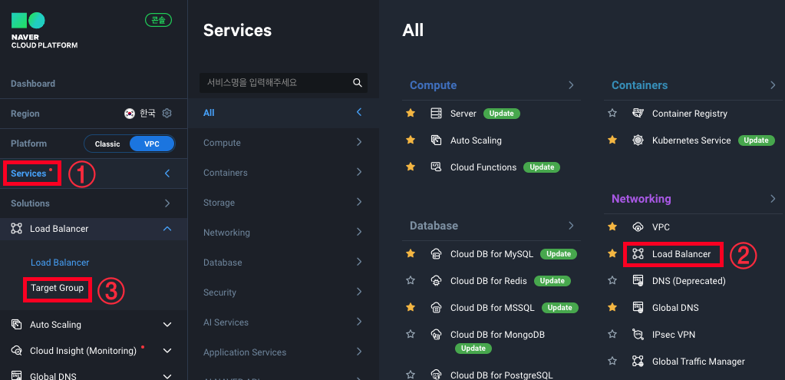
Task: Favorite Cloud DB for Redis star
Action: coord(411,280)
